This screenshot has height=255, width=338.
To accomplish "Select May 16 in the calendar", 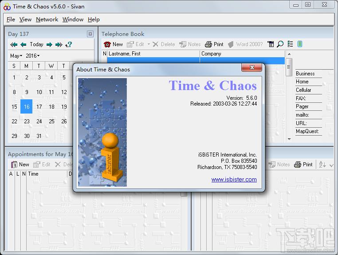I will point(27,106).
